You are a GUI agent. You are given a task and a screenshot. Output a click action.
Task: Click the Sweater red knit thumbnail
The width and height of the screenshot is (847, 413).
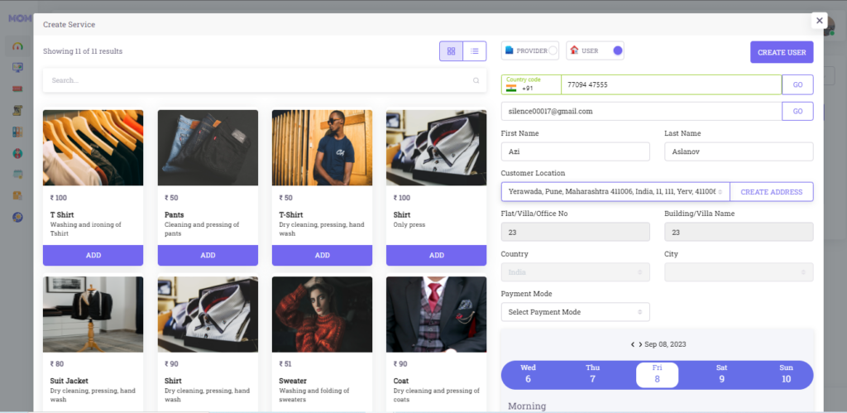pyautogui.click(x=322, y=315)
